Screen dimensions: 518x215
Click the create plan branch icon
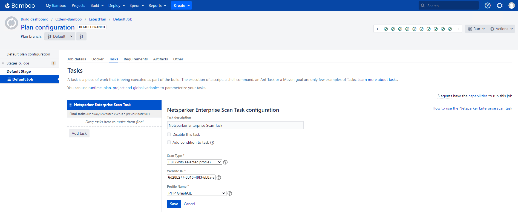[81, 37]
